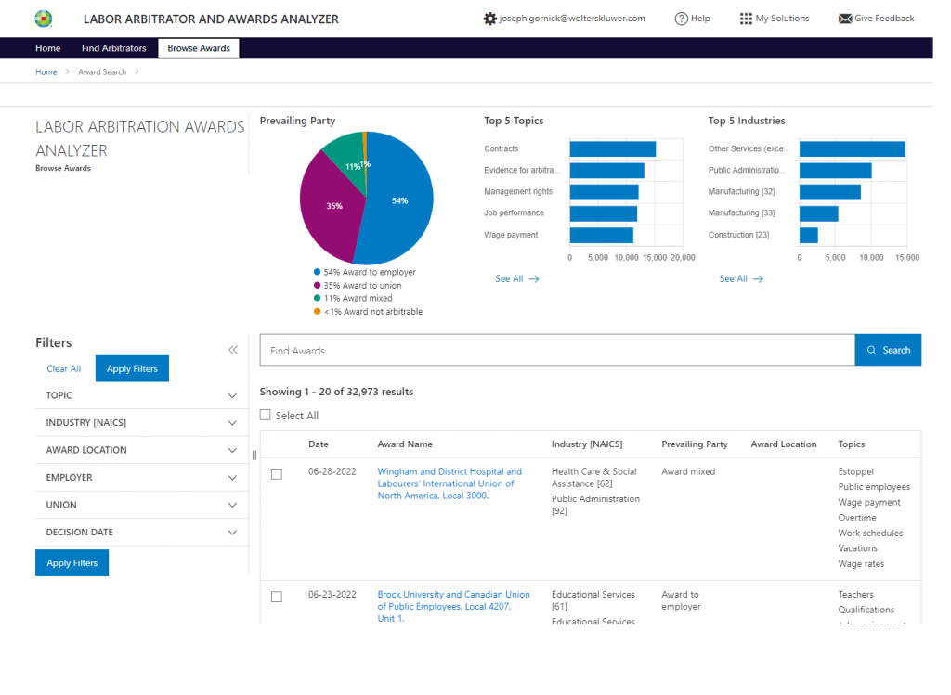
Task: Click the Evidence for arbitration bar
Action: [607, 171]
